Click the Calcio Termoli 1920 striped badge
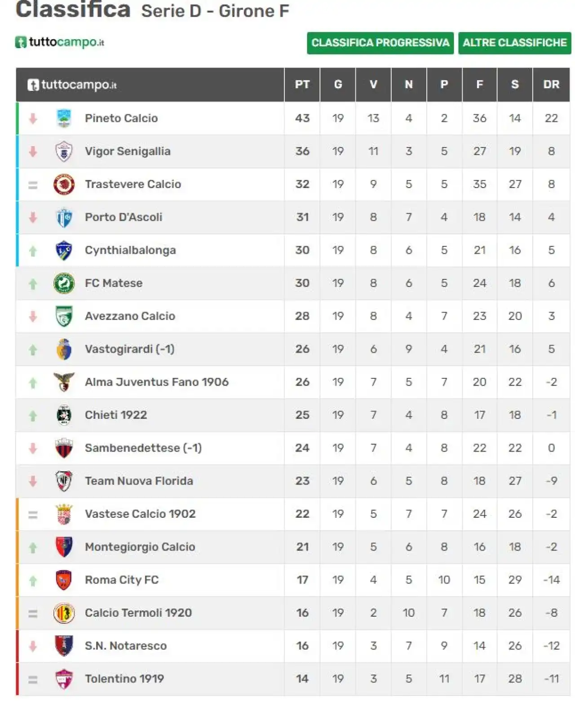The image size is (575, 704). tap(64, 613)
